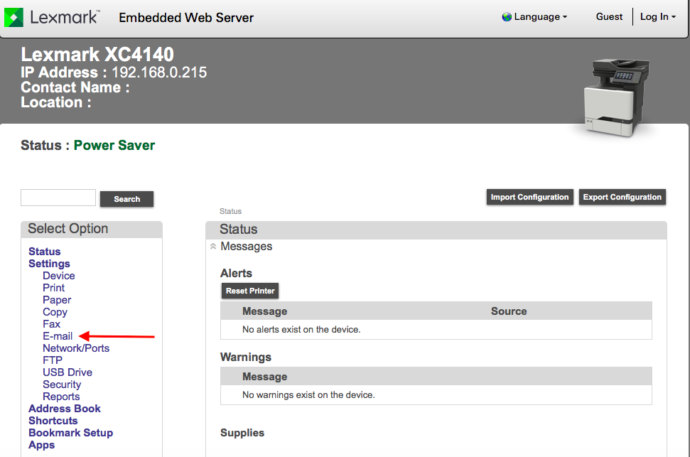
Task: Click the search text field
Action: point(58,198)
